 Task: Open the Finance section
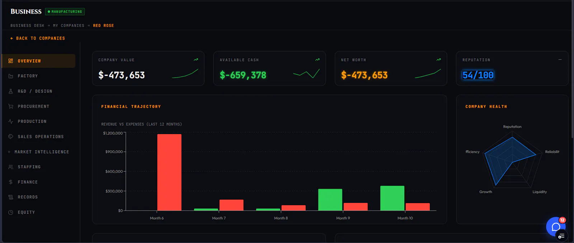point(39,182)
